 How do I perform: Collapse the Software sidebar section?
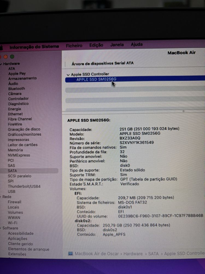[1, 228]
